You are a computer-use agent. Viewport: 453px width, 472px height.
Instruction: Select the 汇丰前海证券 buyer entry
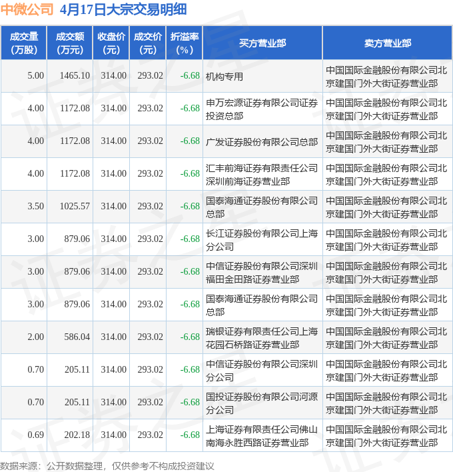262,174
